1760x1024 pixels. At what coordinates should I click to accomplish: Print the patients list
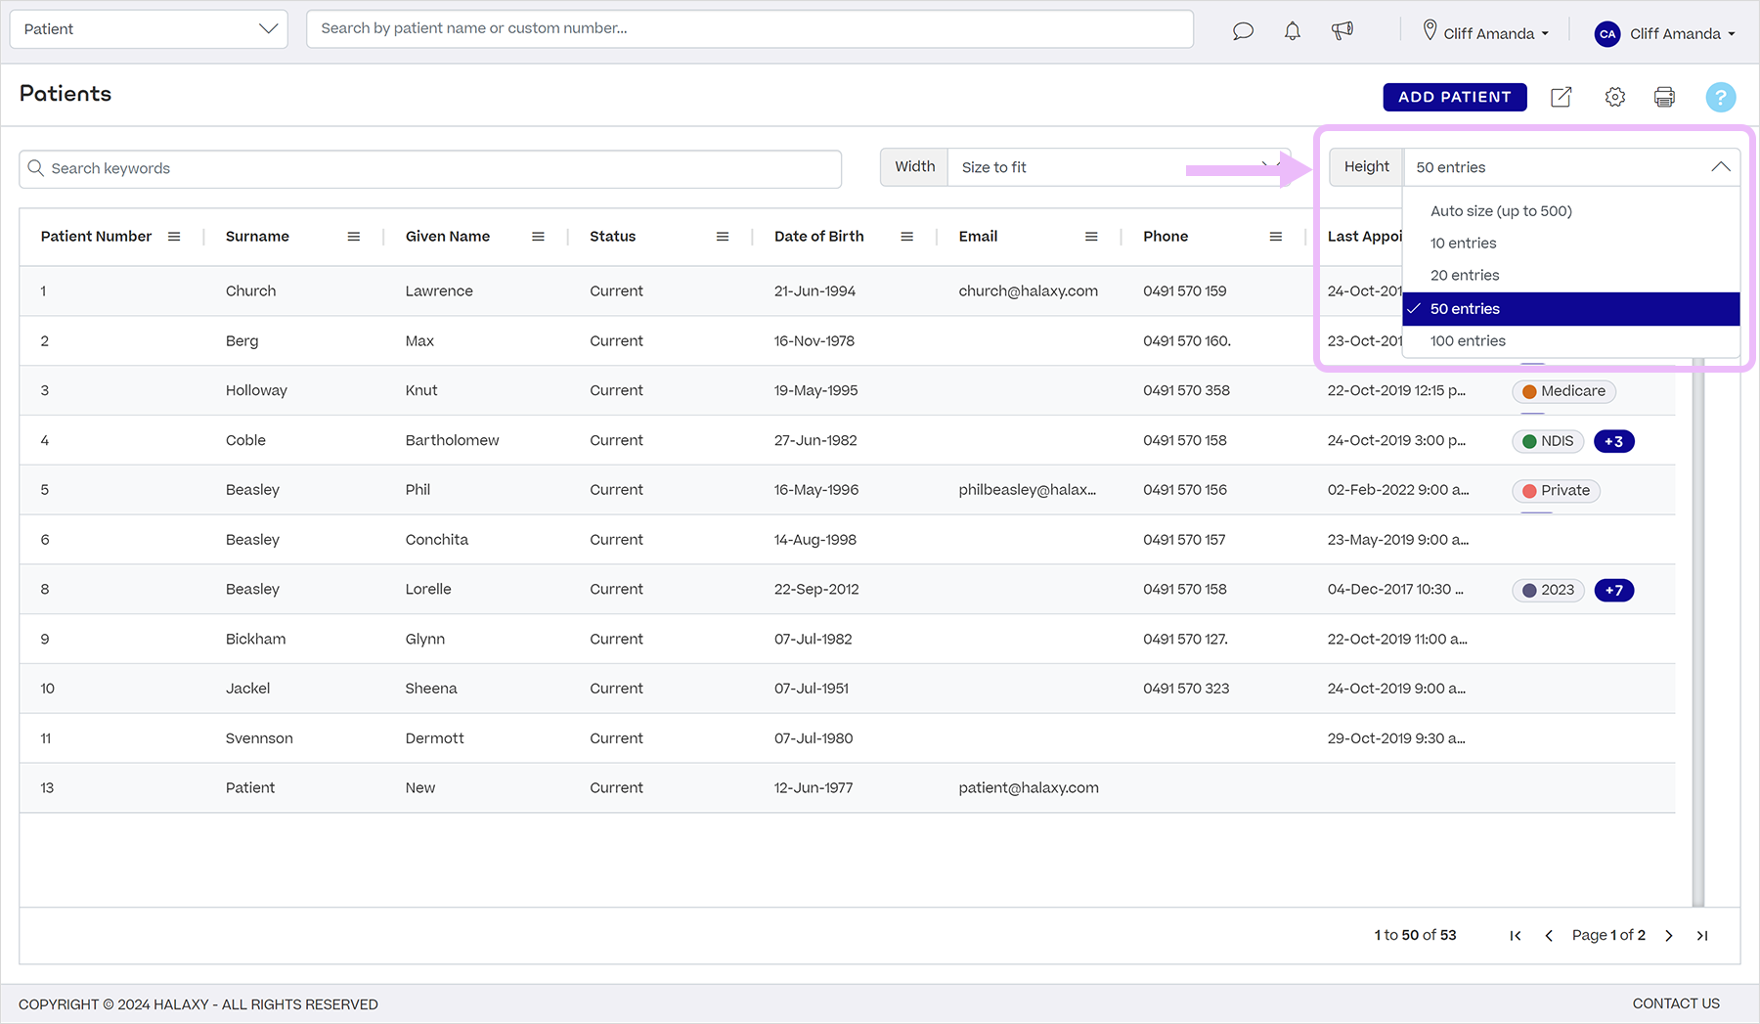click(x=1664, y=97)
